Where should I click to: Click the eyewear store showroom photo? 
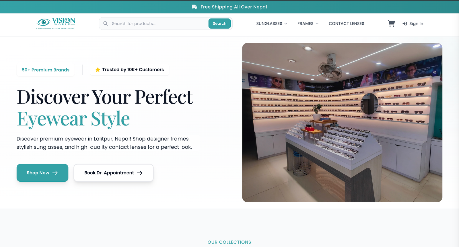pos(342,122)
